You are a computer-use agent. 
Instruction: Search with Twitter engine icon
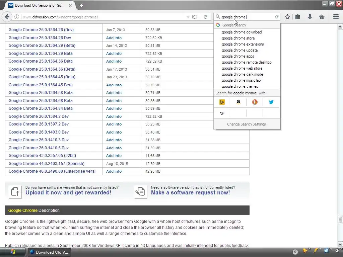click(271, 102)
